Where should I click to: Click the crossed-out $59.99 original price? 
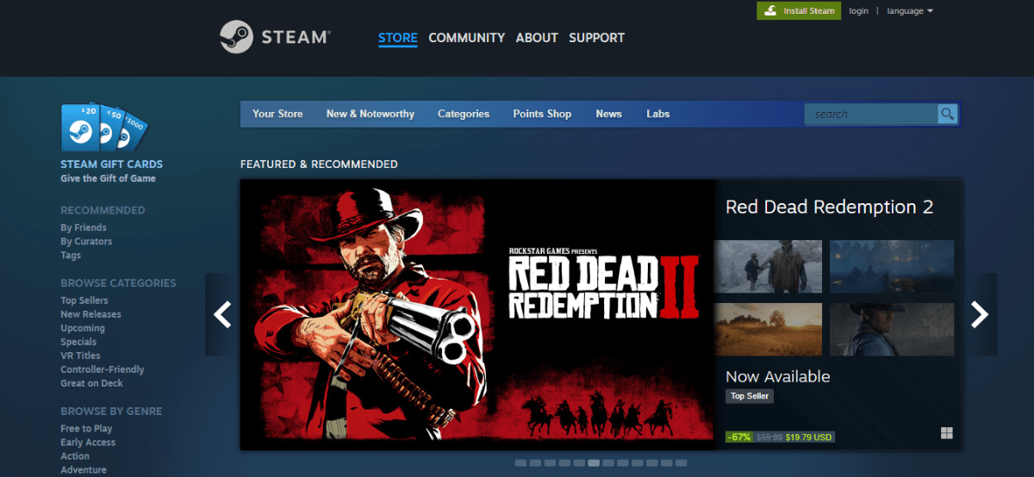769,437
